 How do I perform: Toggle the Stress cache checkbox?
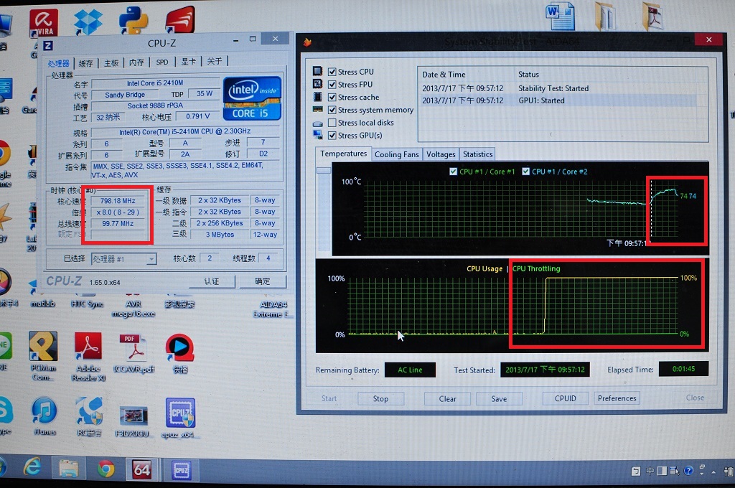click(332, 97)
